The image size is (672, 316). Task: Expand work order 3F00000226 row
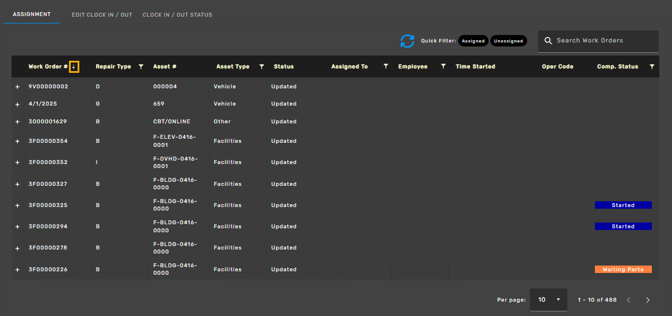pyautogui.click(x=17, y=270)
